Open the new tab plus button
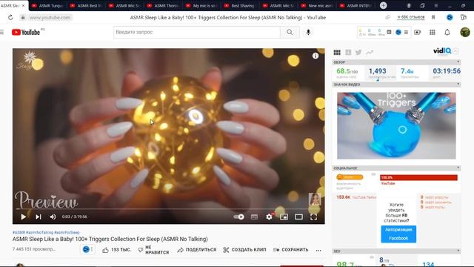The image size is (474, 267). [x=384, y=5]
